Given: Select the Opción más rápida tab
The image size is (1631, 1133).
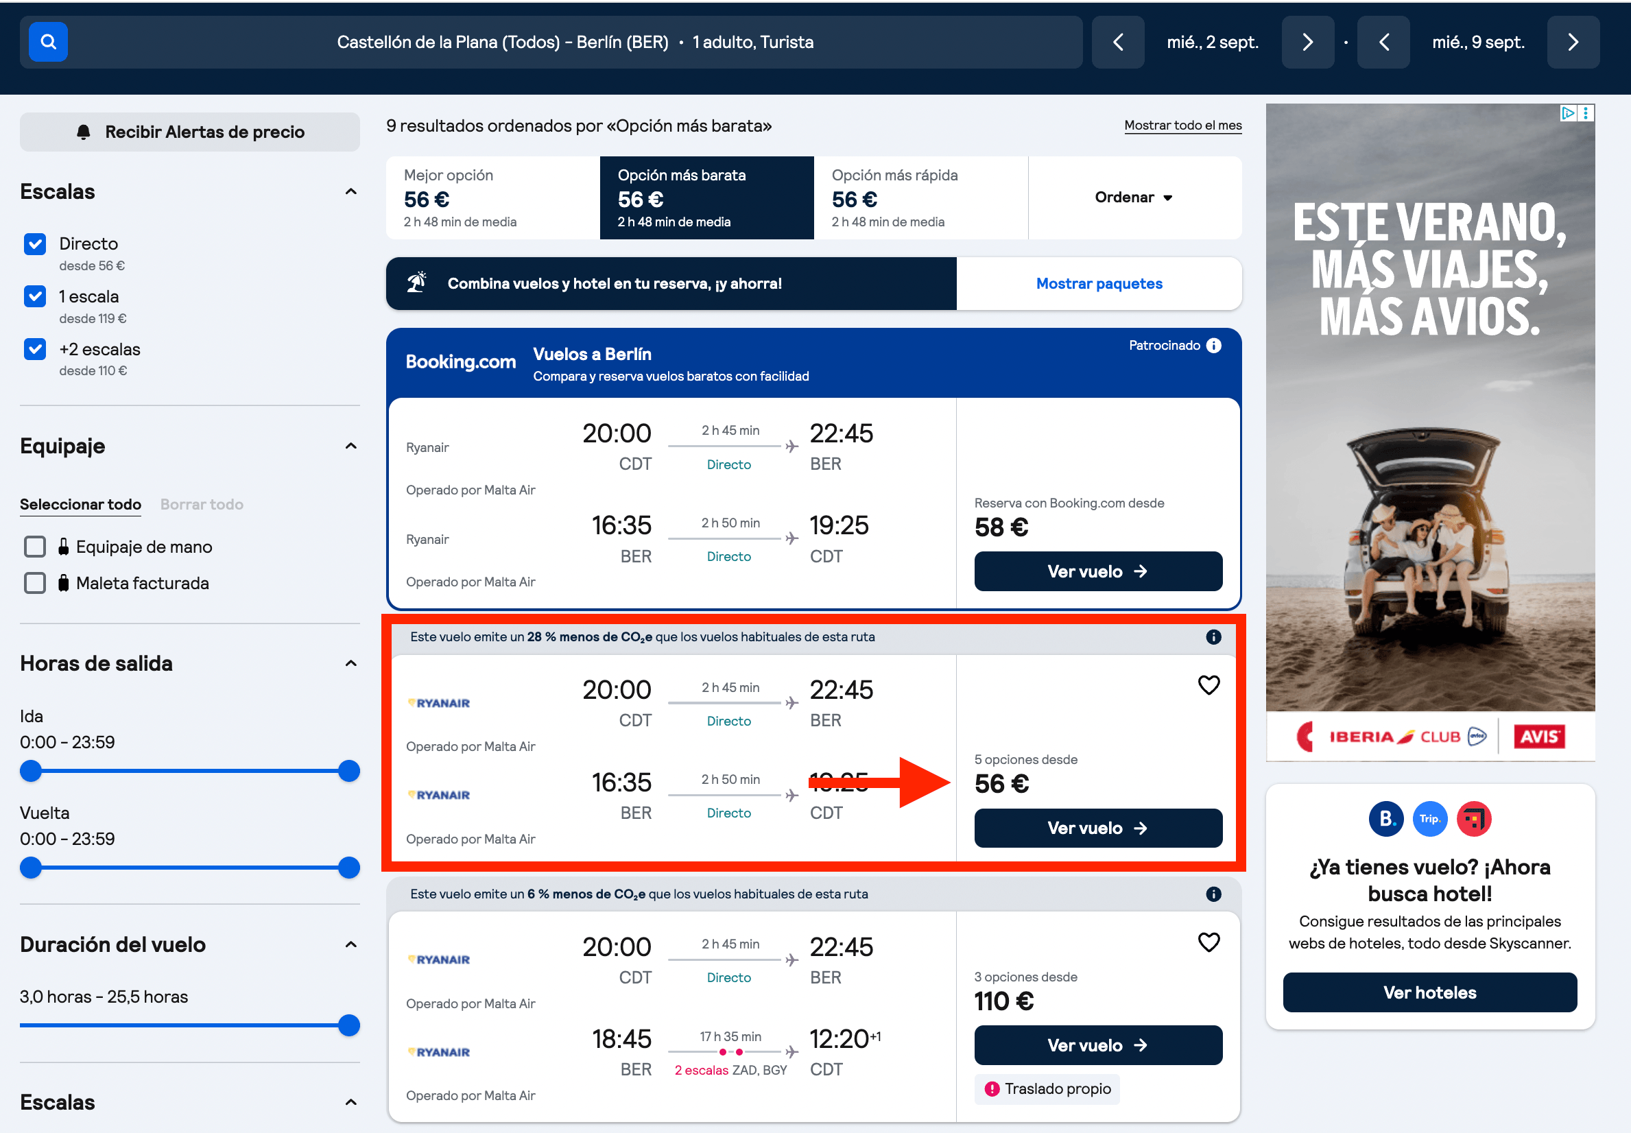Looking at the screenshot, I should pyautogui.click(x=920, y=198).
